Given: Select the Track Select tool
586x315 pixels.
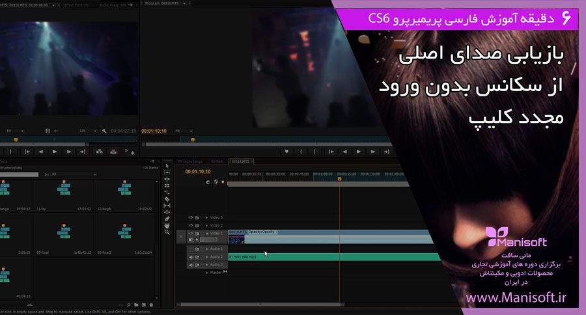Looking at the screenshot, I should pyautogui.click(x=167, y=172).
